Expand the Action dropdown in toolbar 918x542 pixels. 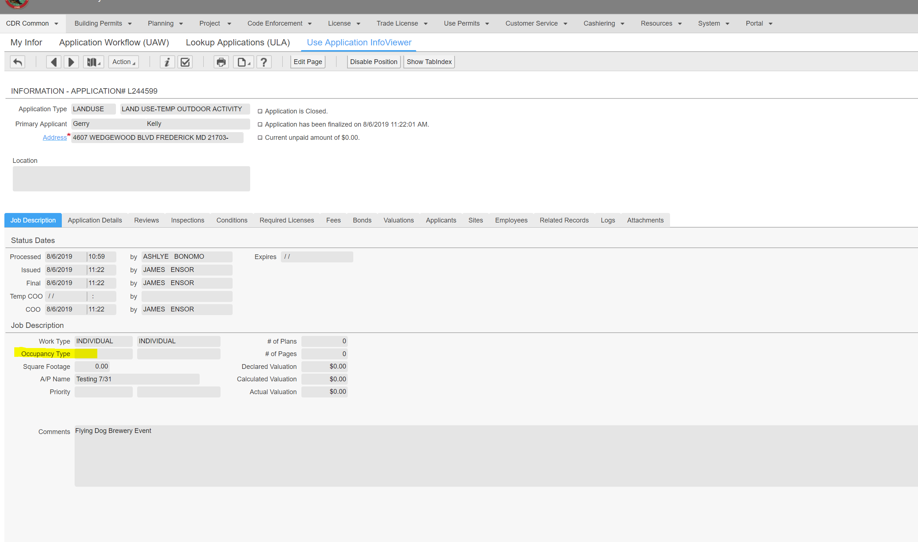pyautogui.click(x=123, y=62)
